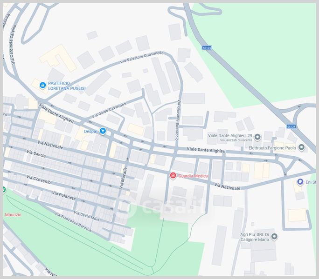
Task: Click the Via Francesco Baracca street label
Action: (x=73, y=222)
